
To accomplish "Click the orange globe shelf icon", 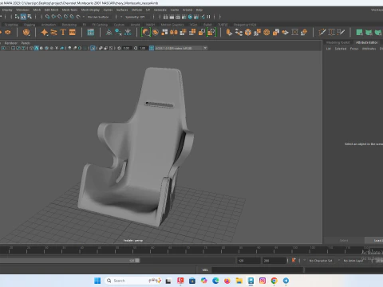I will click(x=156, y=33).
